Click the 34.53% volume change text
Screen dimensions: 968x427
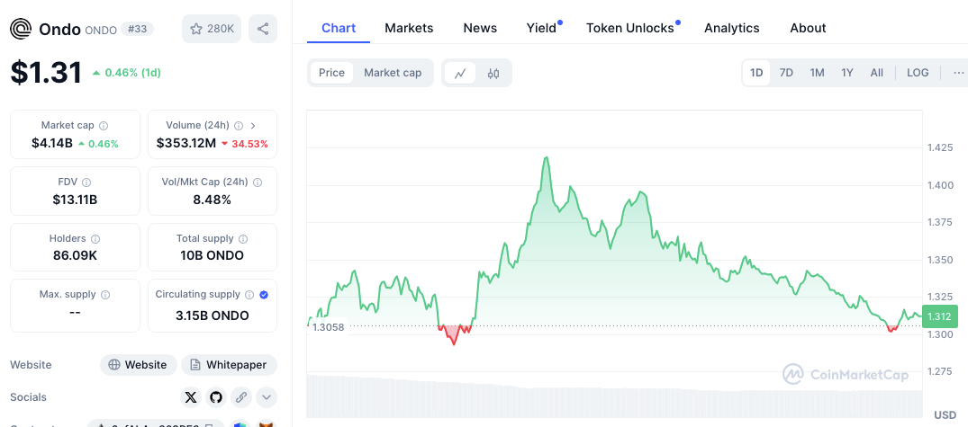pos(249,144)
